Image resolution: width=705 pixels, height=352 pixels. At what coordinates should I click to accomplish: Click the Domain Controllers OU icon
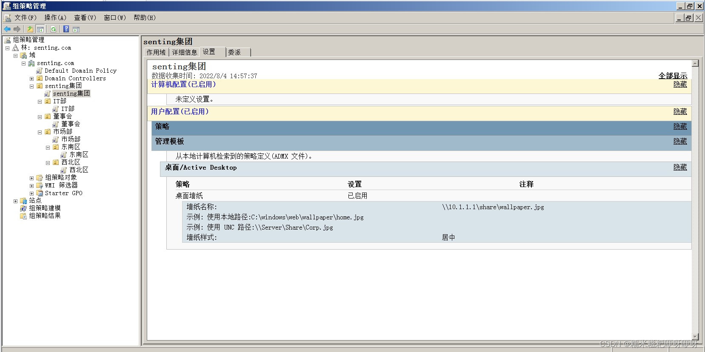point(40,78)
